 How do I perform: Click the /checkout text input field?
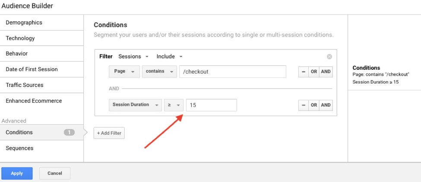(232, 71)
